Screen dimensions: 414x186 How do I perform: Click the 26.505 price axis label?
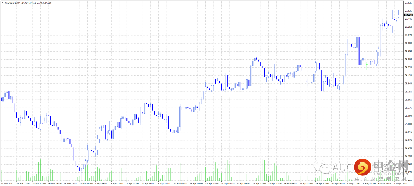(408, 59)
